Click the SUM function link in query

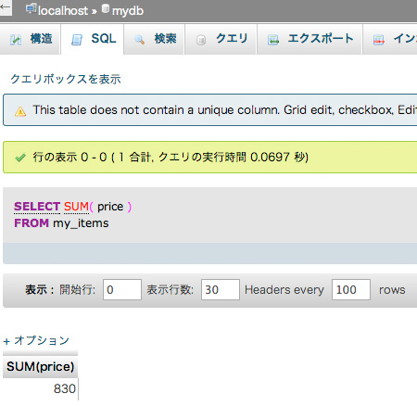76,207
